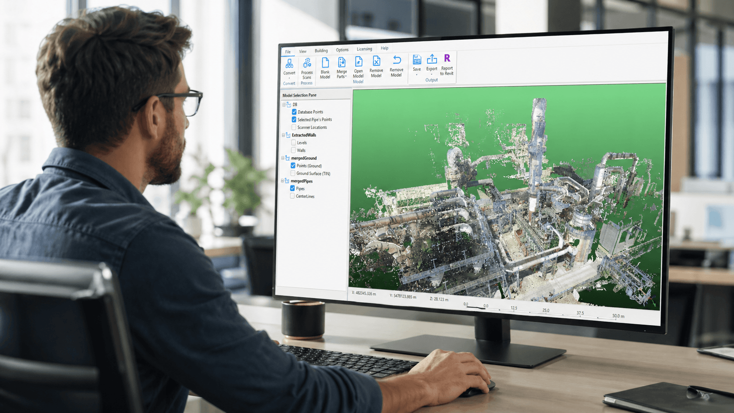Tick the Levels checkbox under ExtractedWalls

[x=293, y=143]
